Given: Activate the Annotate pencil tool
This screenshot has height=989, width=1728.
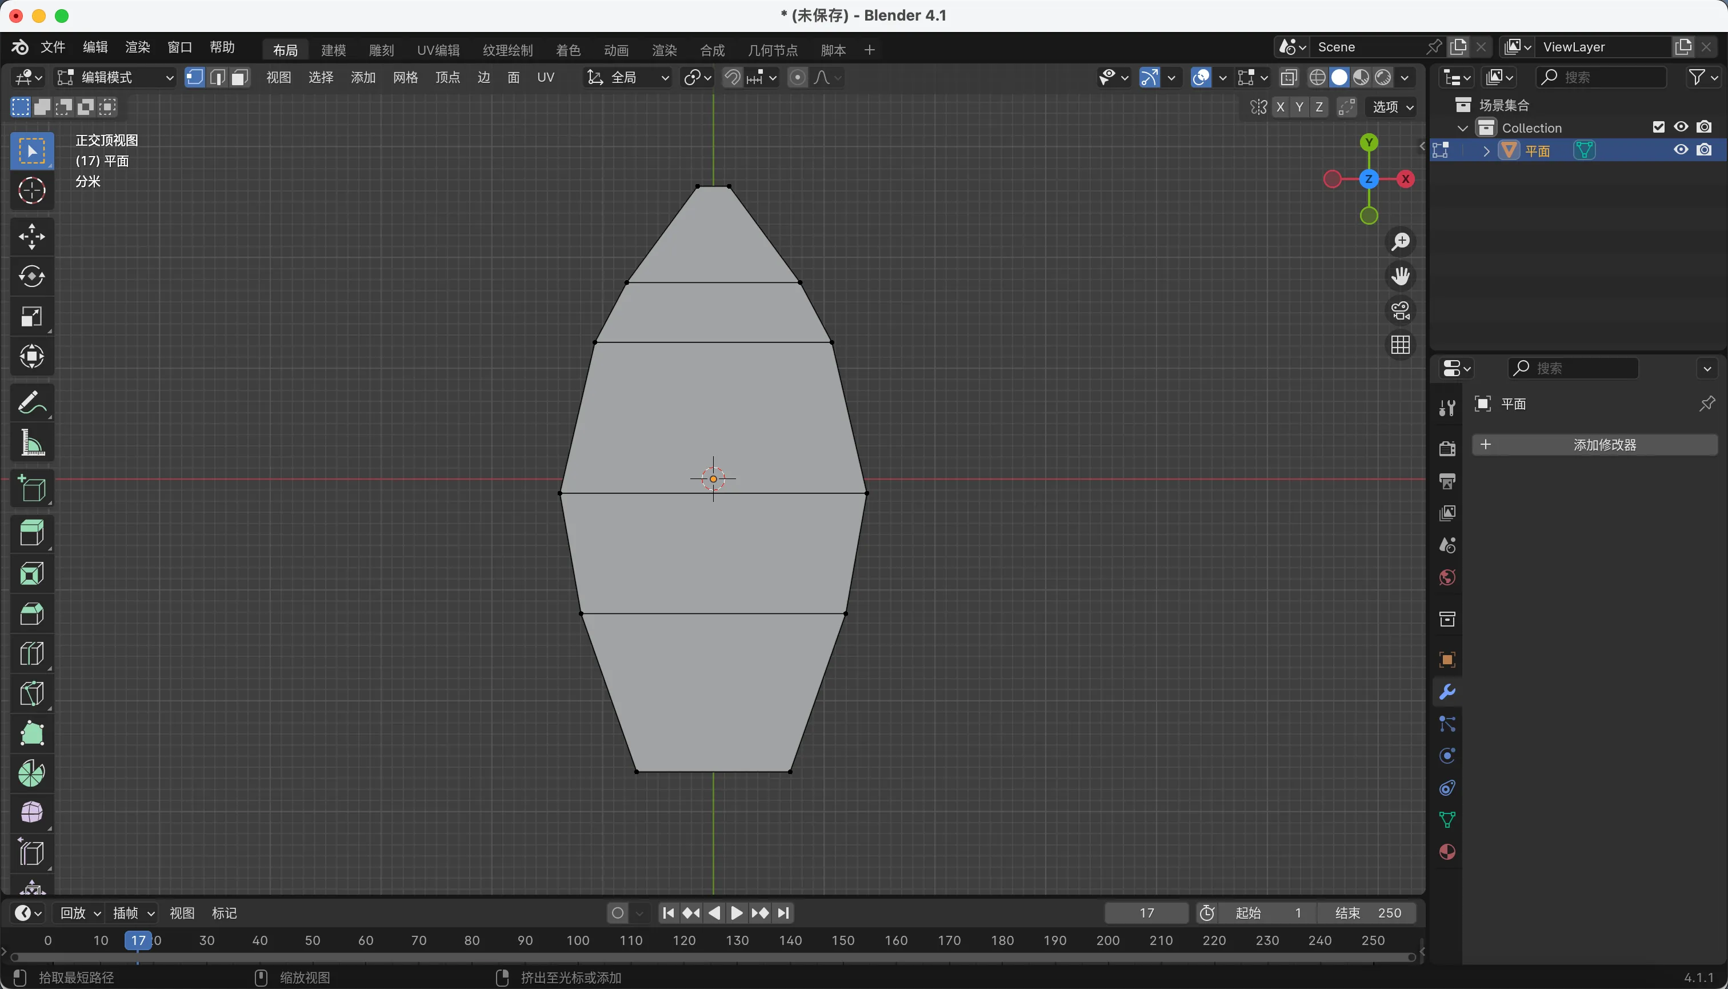Looking at the screenshot, I should [31, 403].
